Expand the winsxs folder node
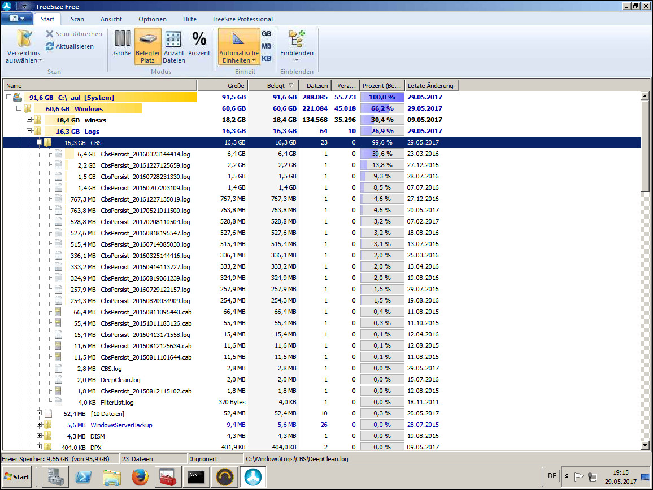 tap(29, 120)
